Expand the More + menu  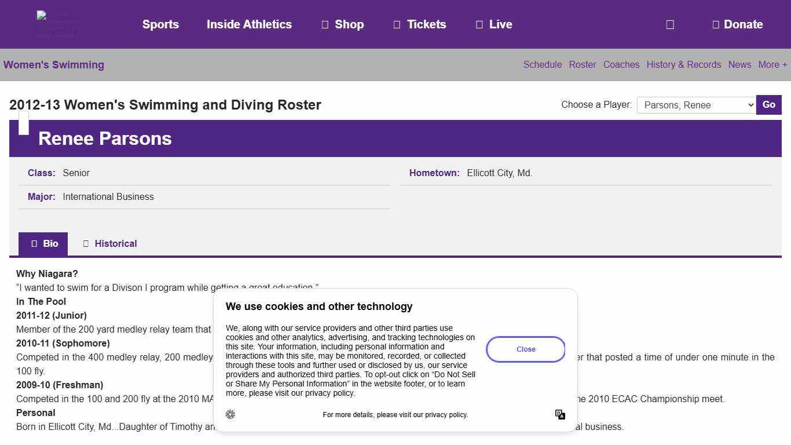tap(772, 65)
